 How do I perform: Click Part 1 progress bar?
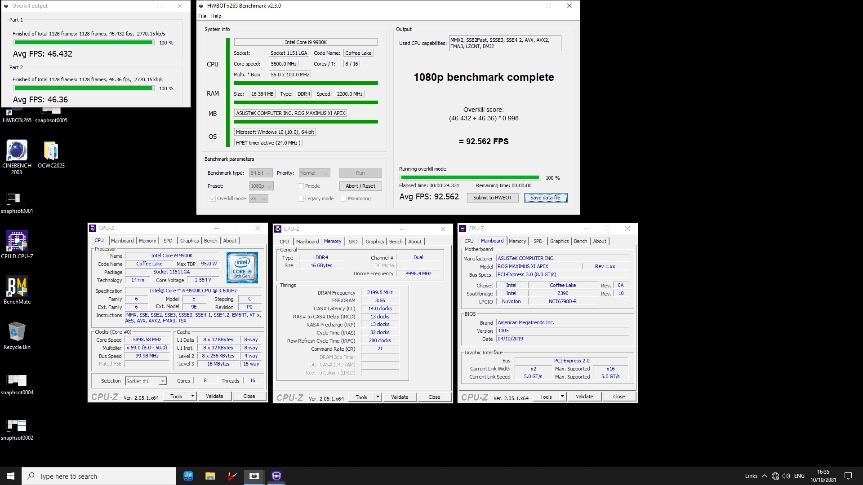(x=84, y=43)
